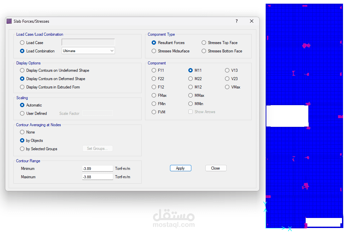This screenshot has width=348, height=233.
Task: Select Automatic scaling option
Action: coord(22,105)
